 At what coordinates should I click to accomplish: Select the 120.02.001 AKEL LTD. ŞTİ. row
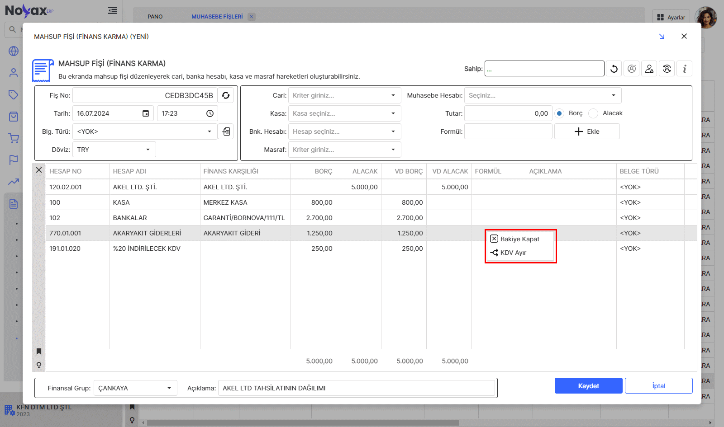[371, 187]
